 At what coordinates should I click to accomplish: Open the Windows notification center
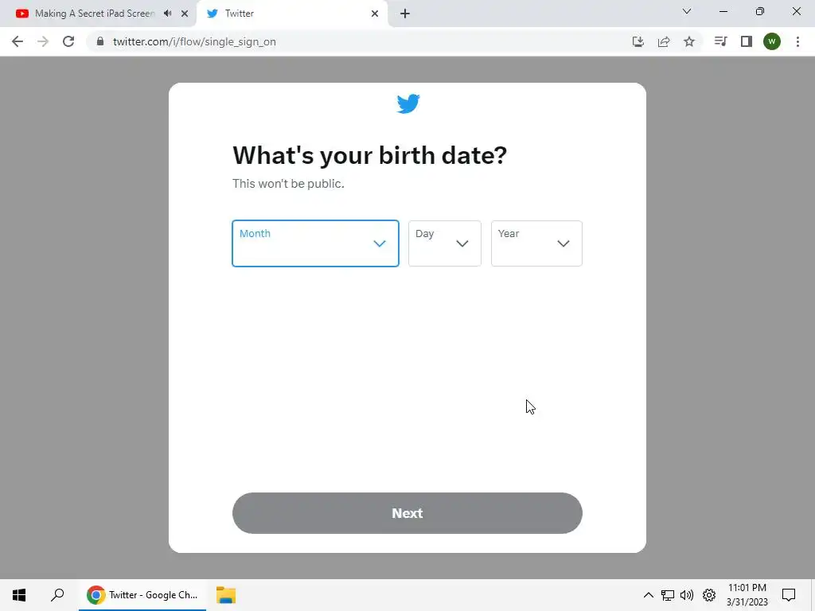point(789,595)
